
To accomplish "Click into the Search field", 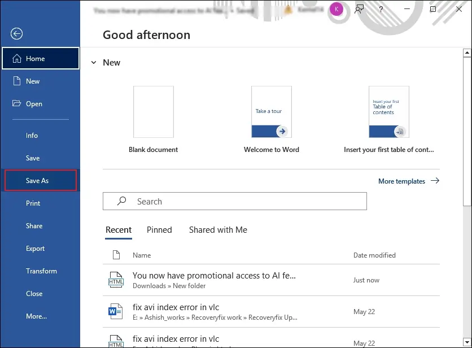I will [x=235, y=201].
